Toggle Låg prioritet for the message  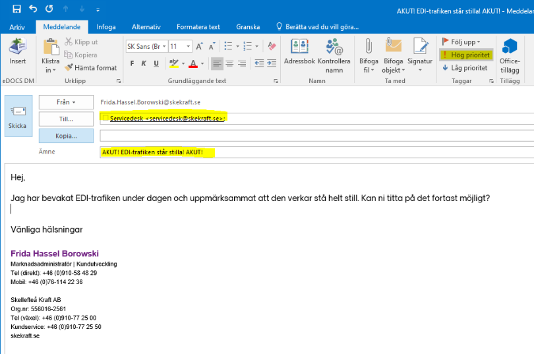[465, 68]
